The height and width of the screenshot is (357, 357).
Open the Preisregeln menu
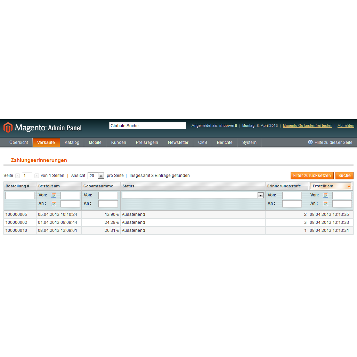pos(147,142)
